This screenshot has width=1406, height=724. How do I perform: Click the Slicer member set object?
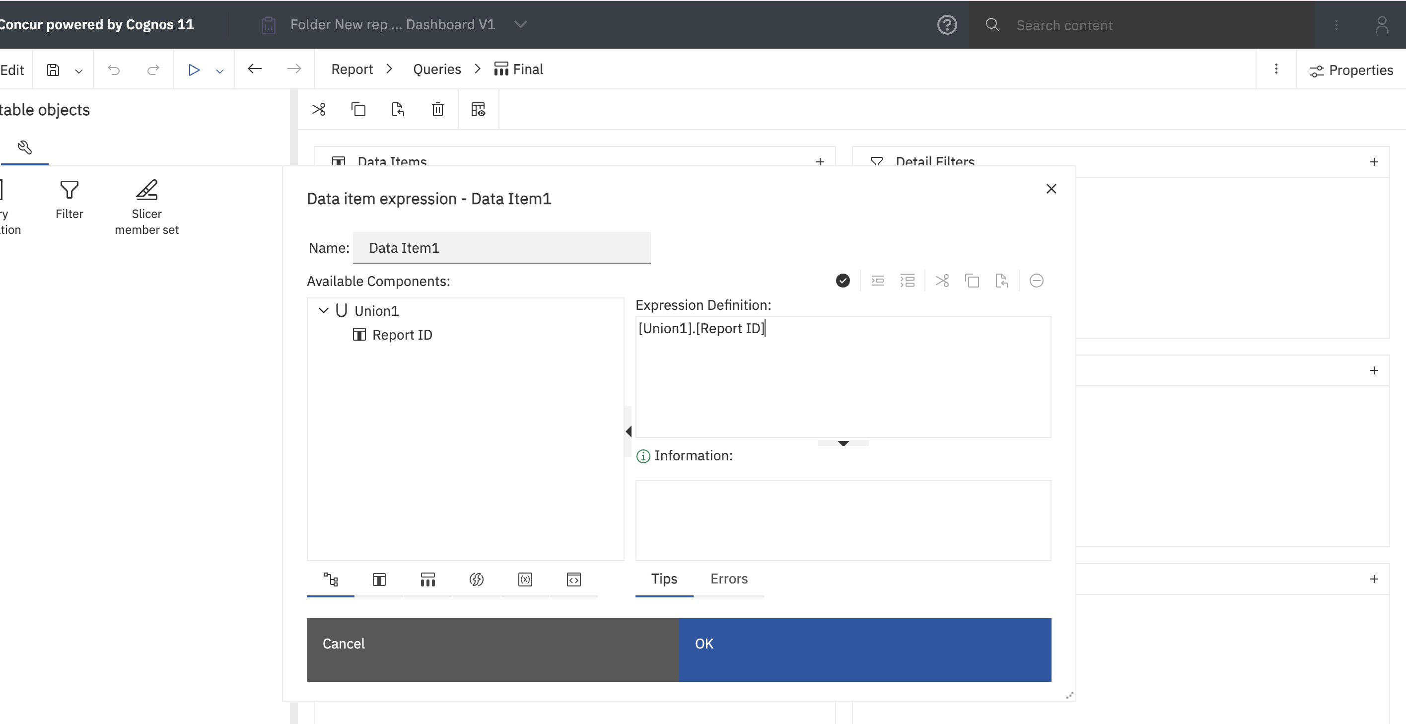point(146,208)
